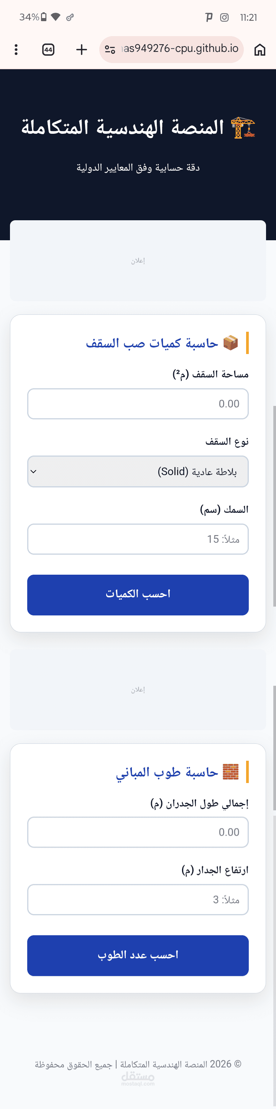Open a new browser tab with plus icon
Image resolution: width=276 pixels, height=1109 pixels.
(81, 50)
